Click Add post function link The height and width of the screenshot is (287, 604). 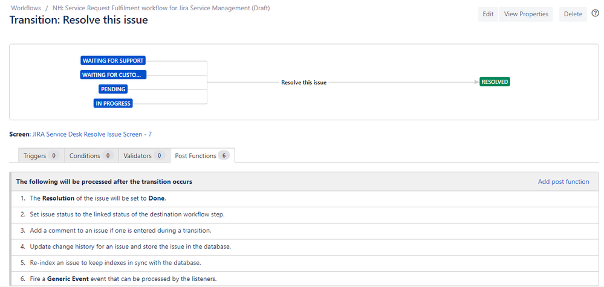tap(563, 182)
